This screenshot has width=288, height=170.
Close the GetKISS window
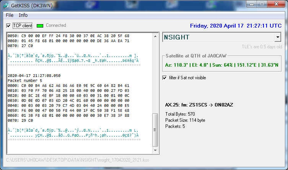coord(276,4)
